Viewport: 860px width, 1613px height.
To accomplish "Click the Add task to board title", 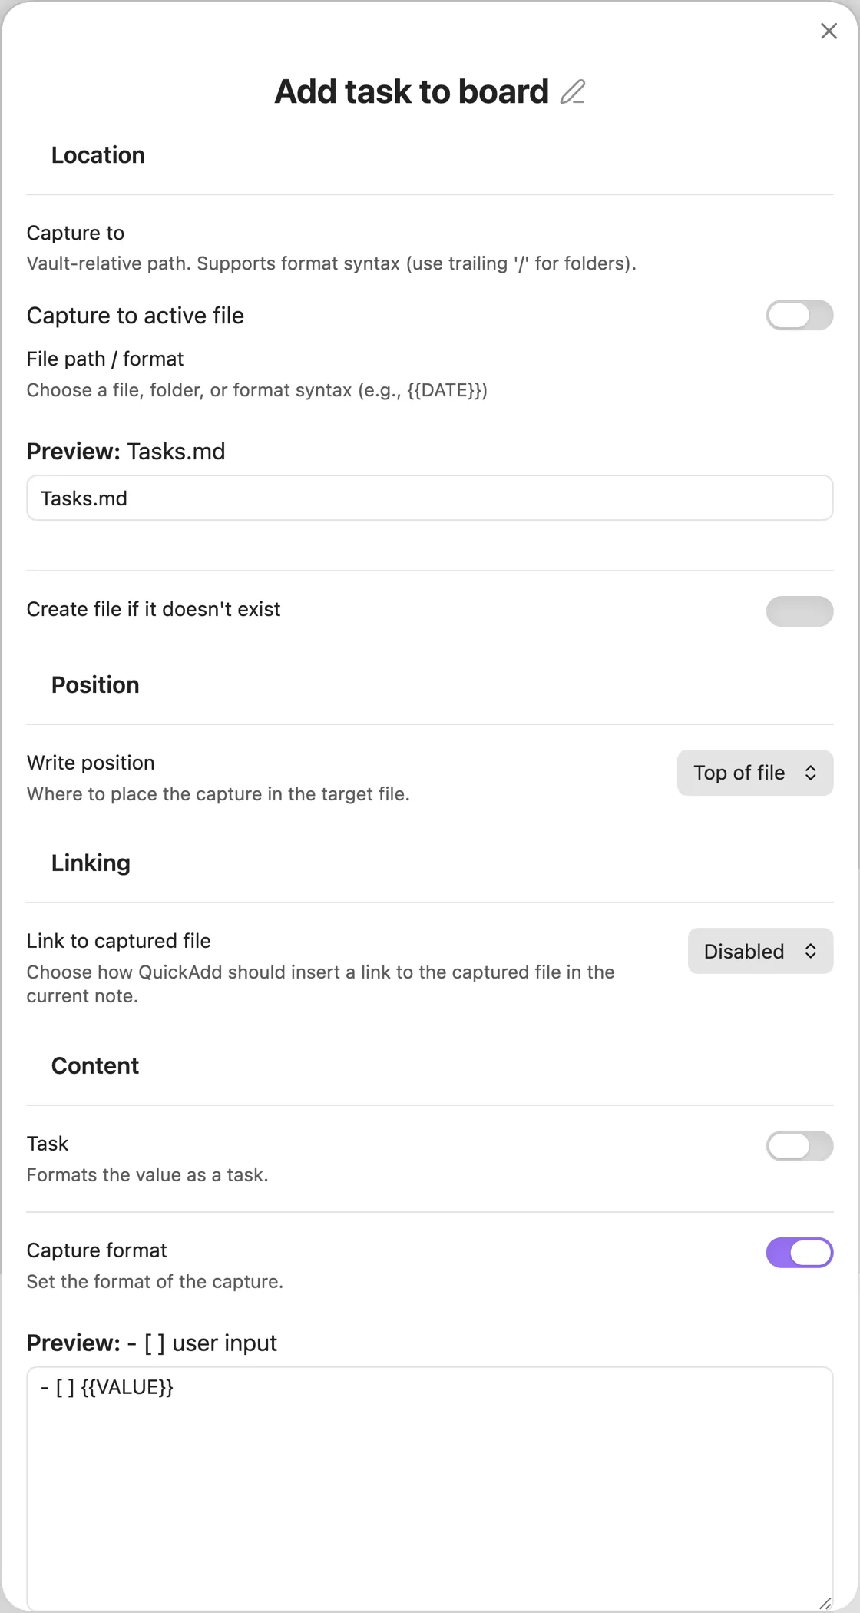I will [x=412, y=91].
